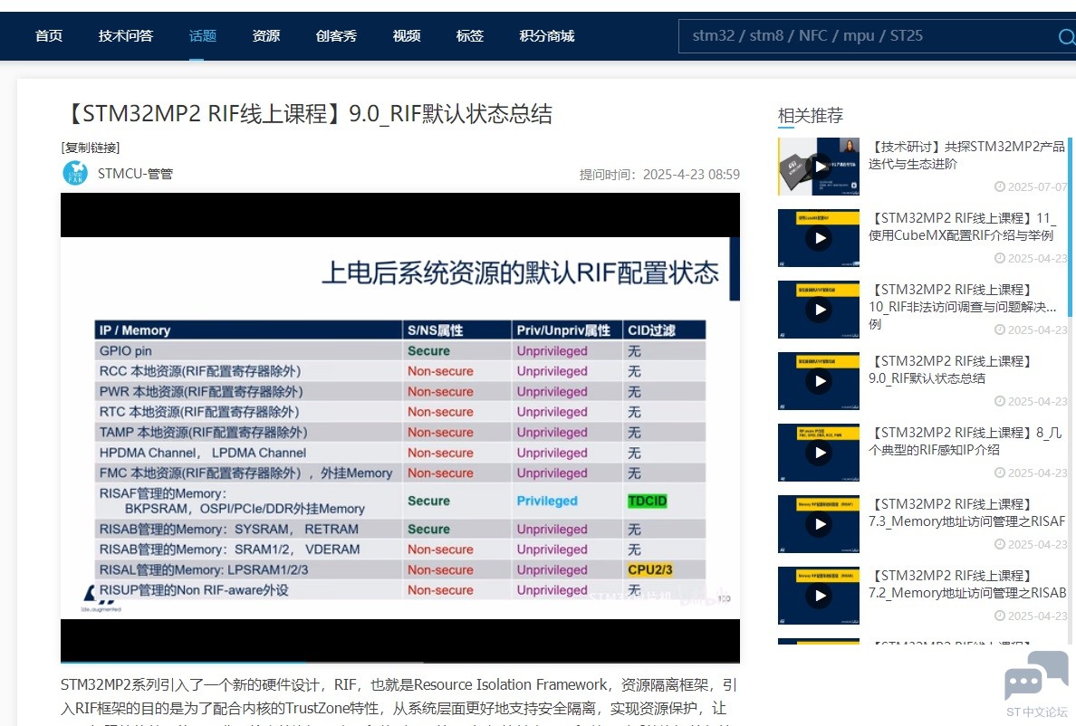Screen dimensions: 1076x726
Task: Play thumbnail for 11_使用CubeMX配置RIF video
Action: (x=819, y=238)
